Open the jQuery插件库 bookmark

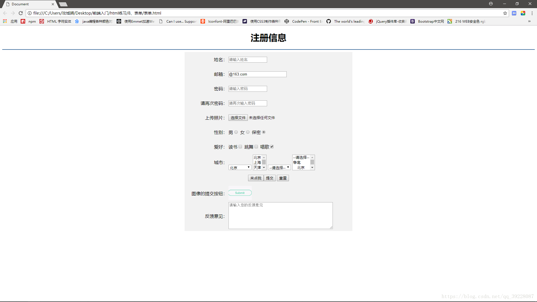tap(387, 21)
